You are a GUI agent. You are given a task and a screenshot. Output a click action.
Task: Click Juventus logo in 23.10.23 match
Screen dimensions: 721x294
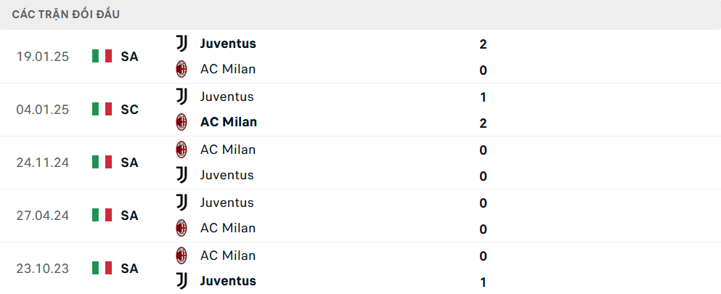coord(182,281)
